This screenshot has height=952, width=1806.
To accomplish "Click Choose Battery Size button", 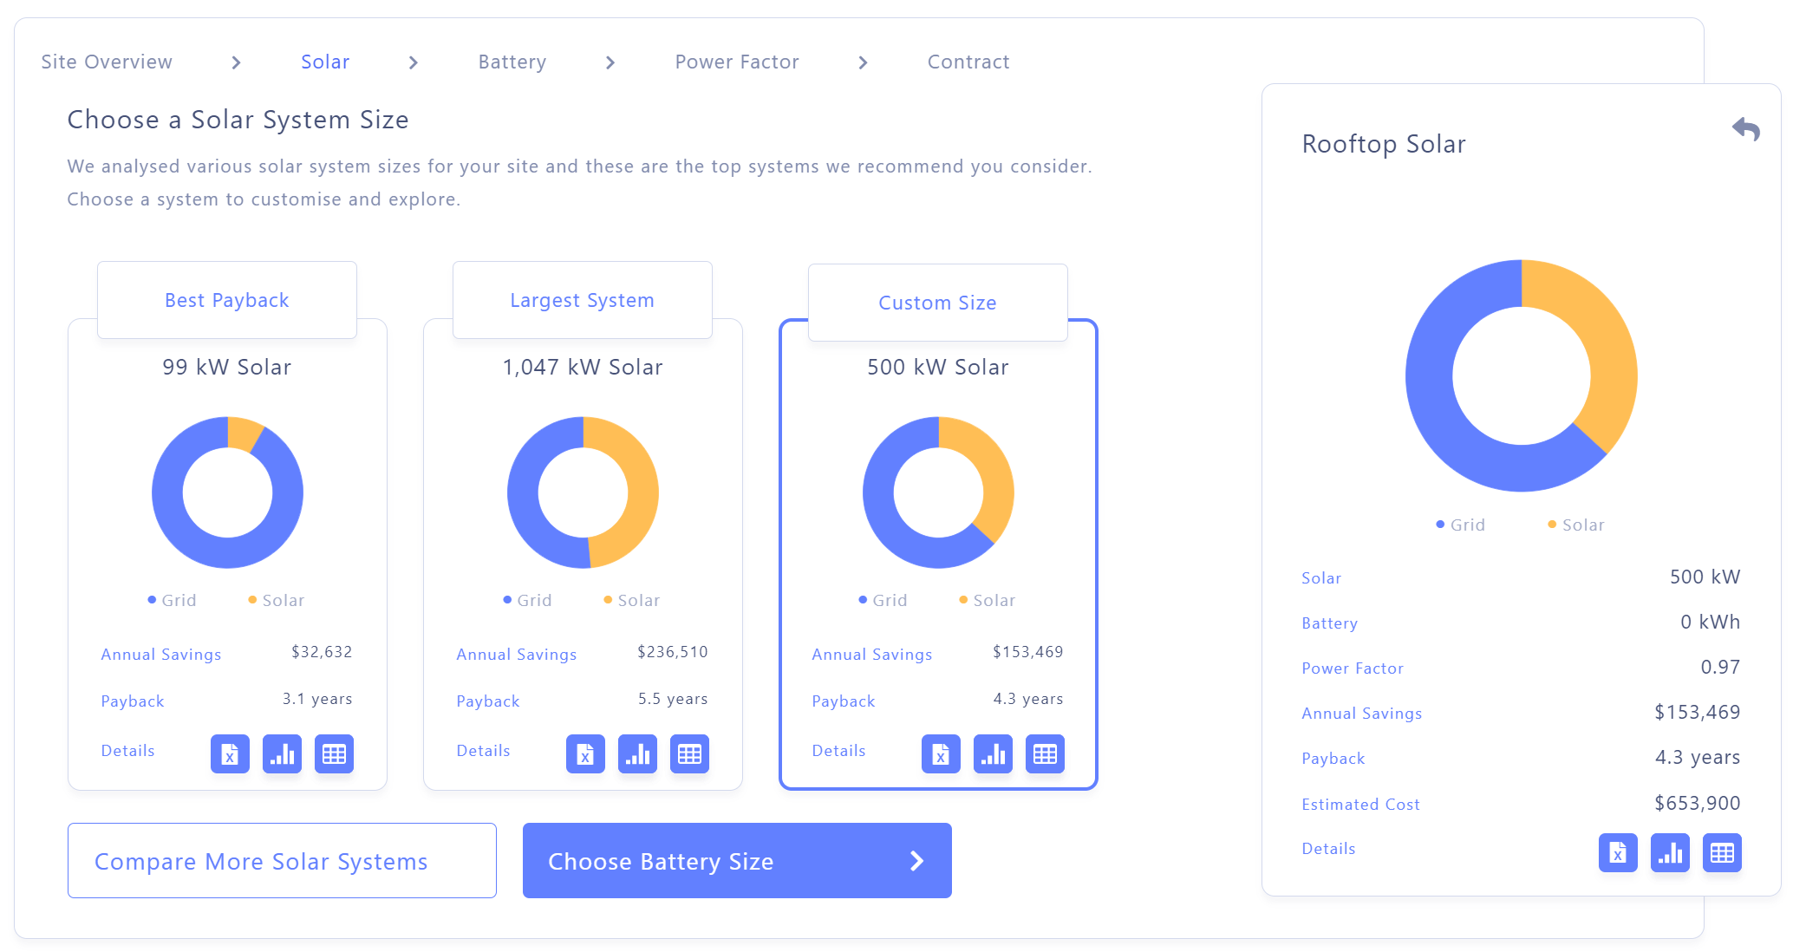I will pyautogui.click(x=737, y=859).
